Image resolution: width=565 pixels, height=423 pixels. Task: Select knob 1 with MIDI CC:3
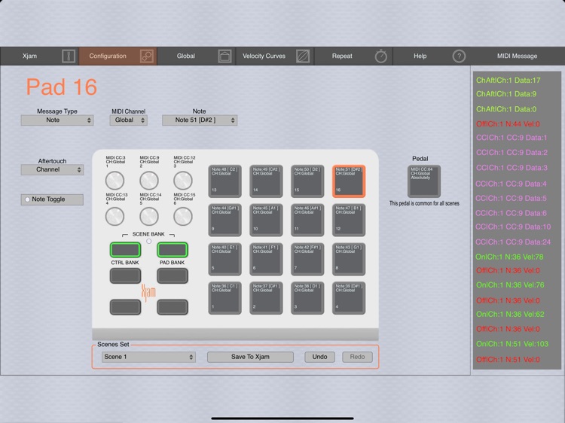(x=115, y=181)
